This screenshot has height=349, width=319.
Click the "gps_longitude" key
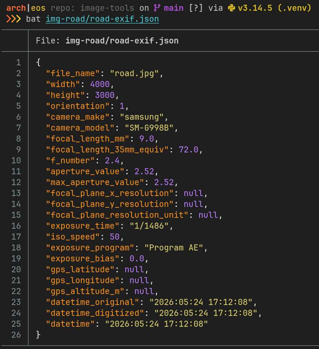coord(82,281)
